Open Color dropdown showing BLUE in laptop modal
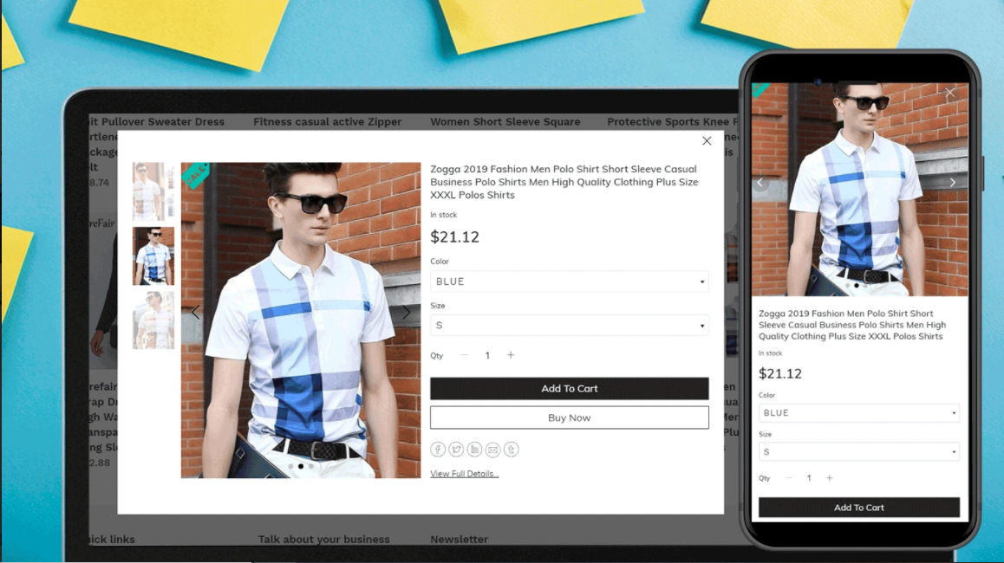 [570, 281]
